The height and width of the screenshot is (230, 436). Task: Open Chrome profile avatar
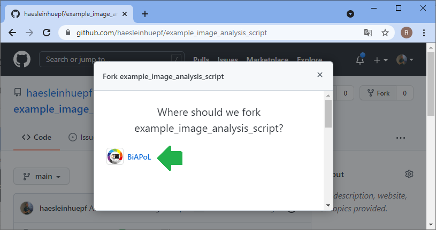(x=406, y=33)
